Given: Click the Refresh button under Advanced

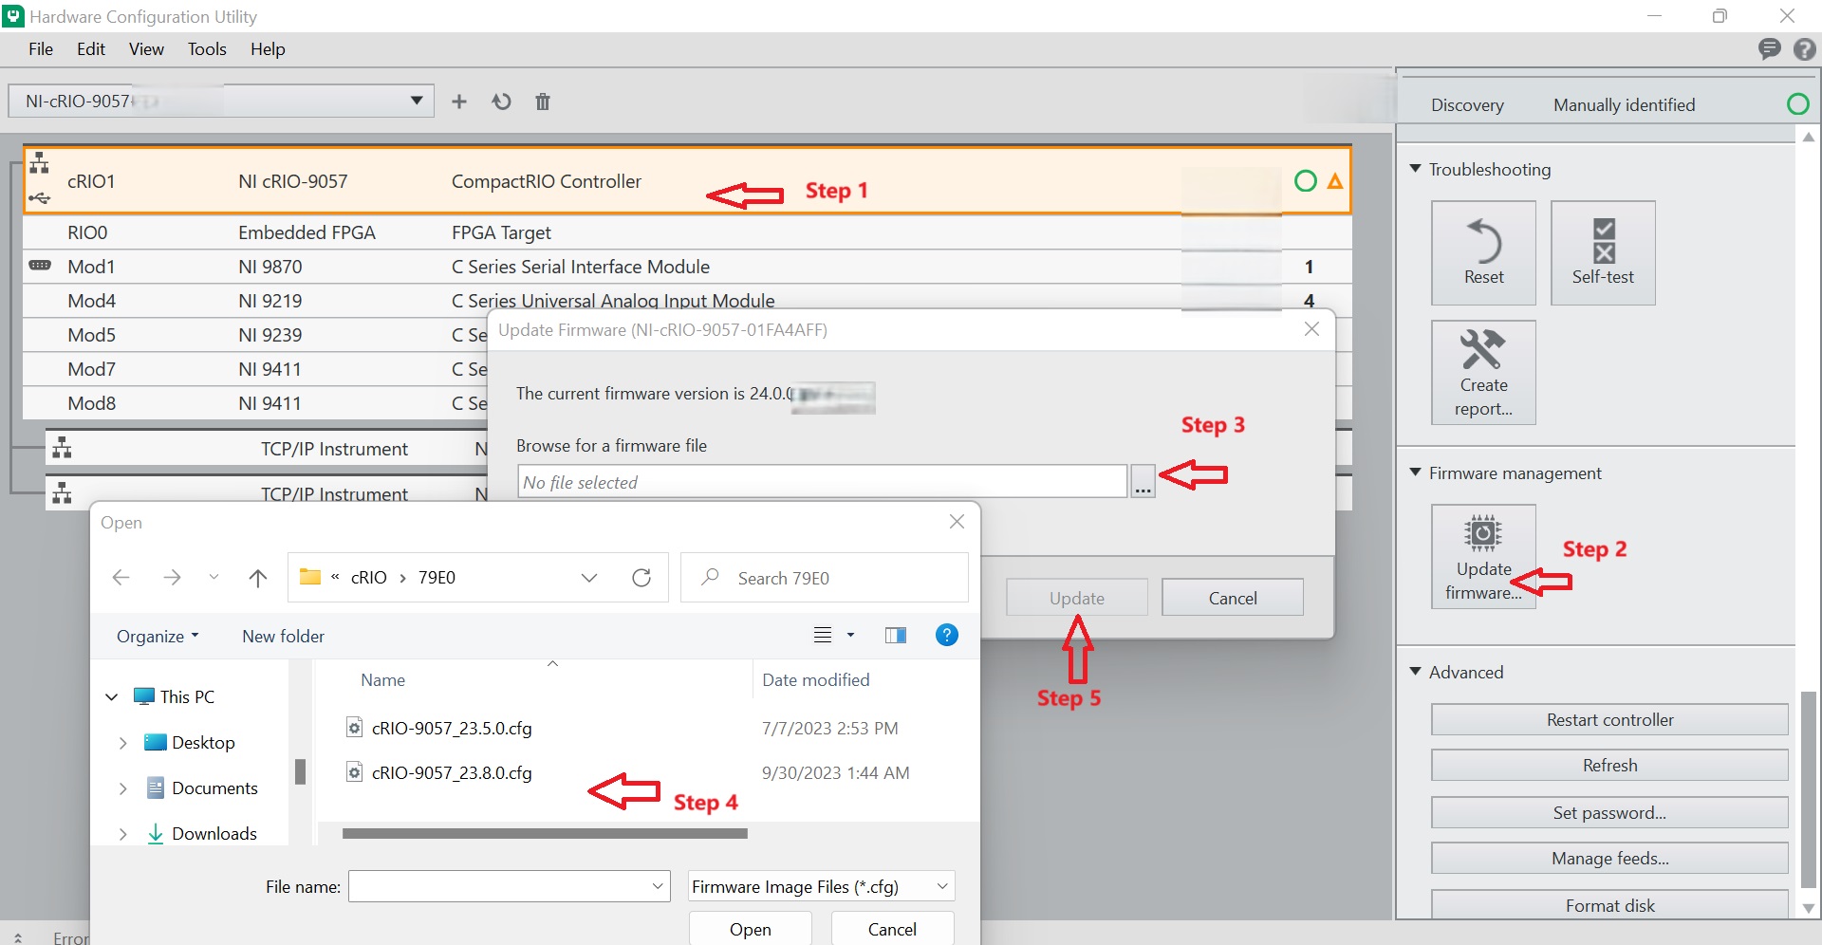Looking at the screenshot, I should [1609, 765].
